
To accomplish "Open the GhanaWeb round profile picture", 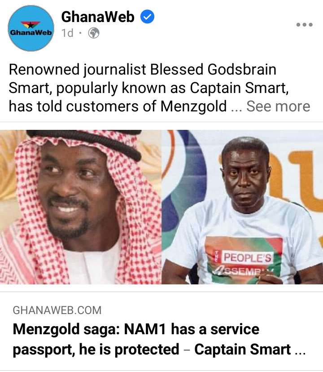I will point(31,28).
